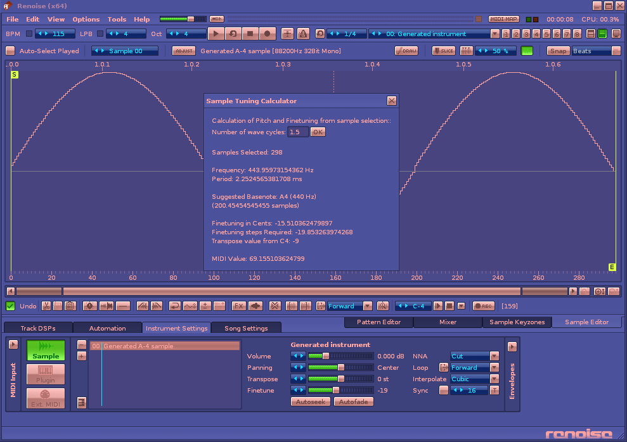
Task: Expand the MIDI Input panel arrow
Action: click(13, 344)
